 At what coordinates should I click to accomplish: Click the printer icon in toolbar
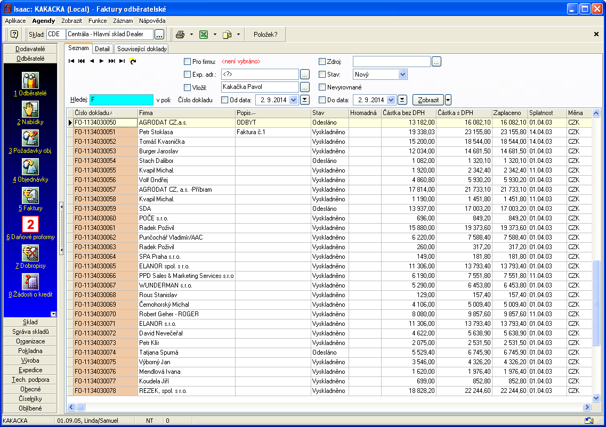click(180, 35)
